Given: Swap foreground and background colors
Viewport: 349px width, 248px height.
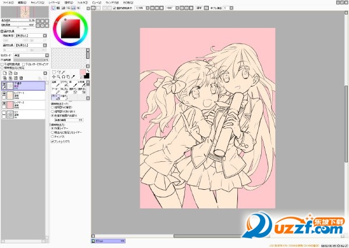Looking at the screenshot, I should tap(88, 71).
